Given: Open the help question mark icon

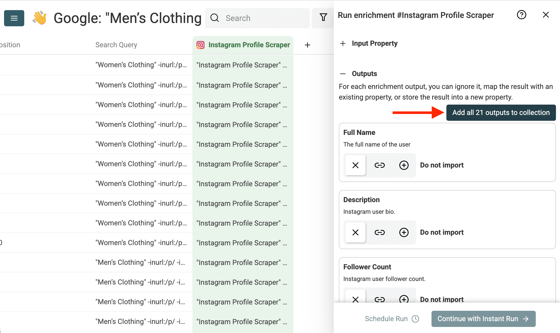Looking at the screenshot, I should point(521,15).
